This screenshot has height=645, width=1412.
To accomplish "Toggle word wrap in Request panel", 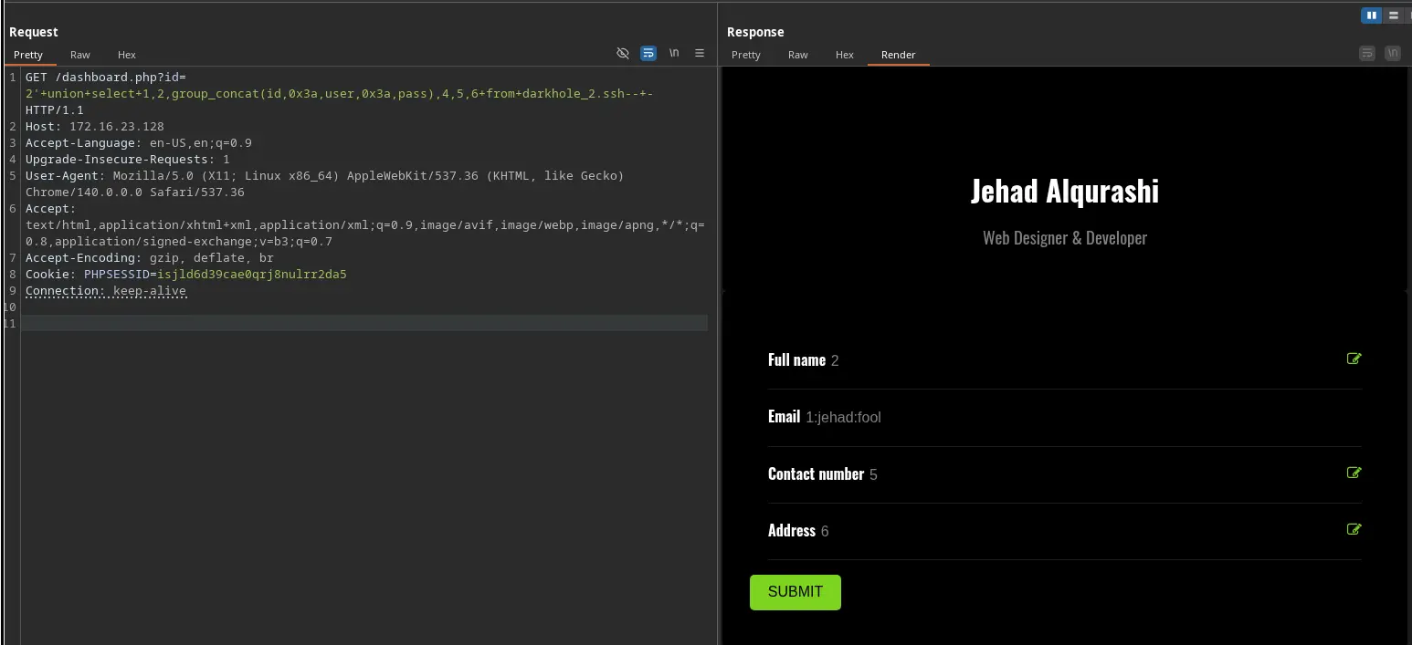I will pos(648,54).
